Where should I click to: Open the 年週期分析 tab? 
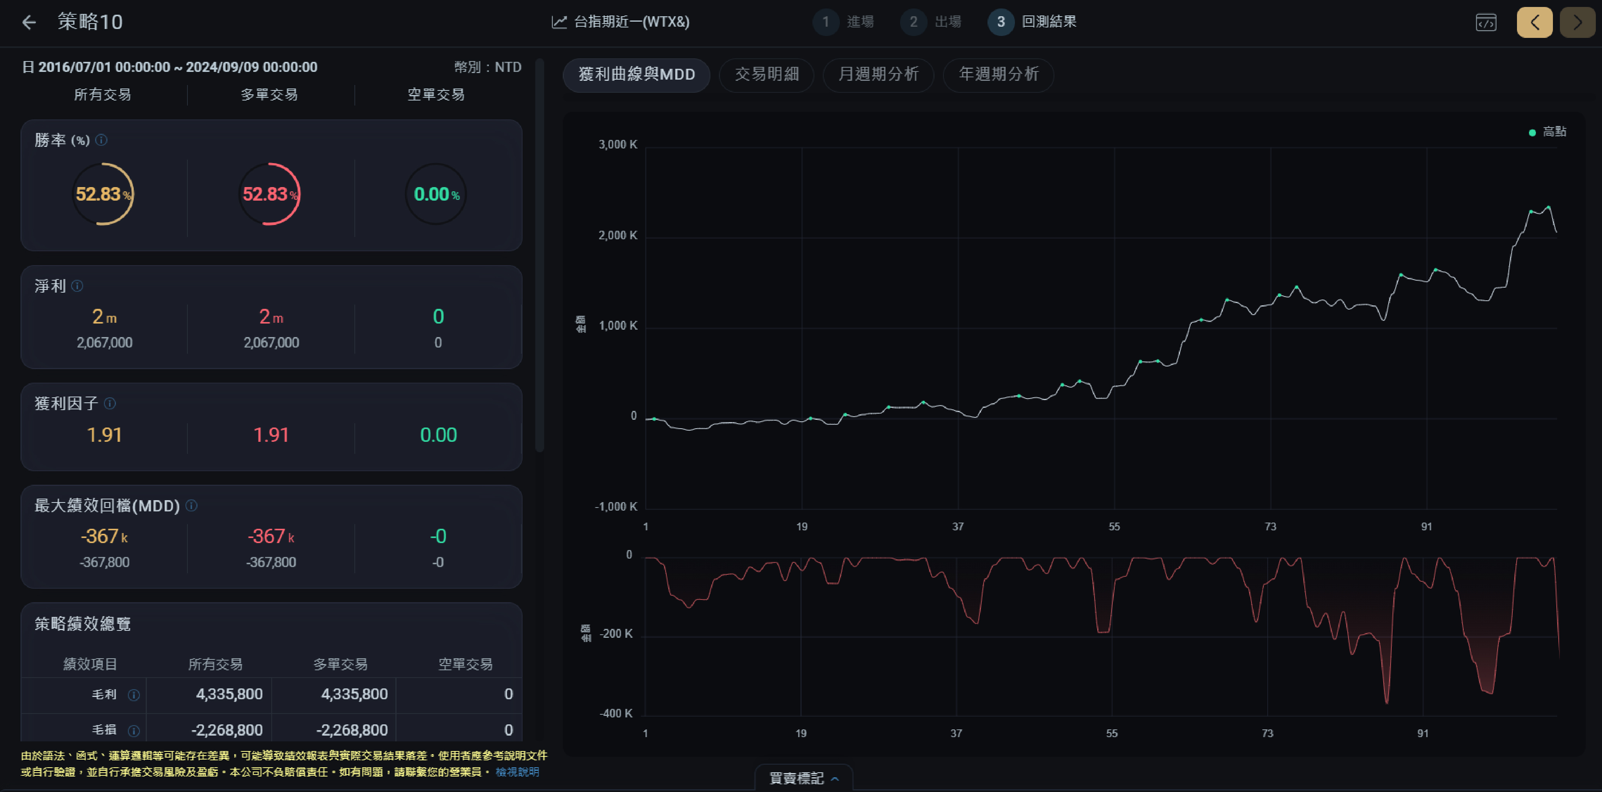998,75
